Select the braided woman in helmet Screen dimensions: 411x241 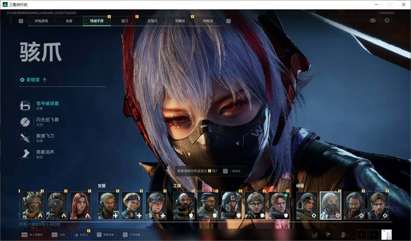[156, 206]
